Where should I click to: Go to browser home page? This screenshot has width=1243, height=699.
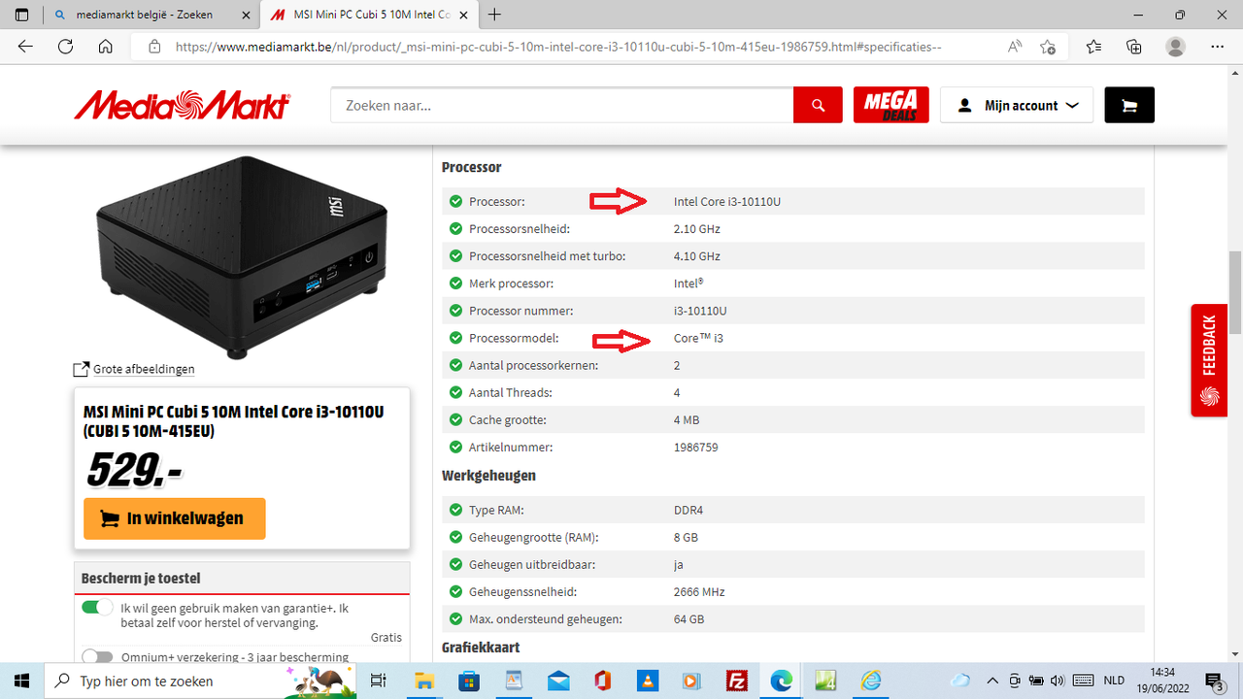point(106,47)
